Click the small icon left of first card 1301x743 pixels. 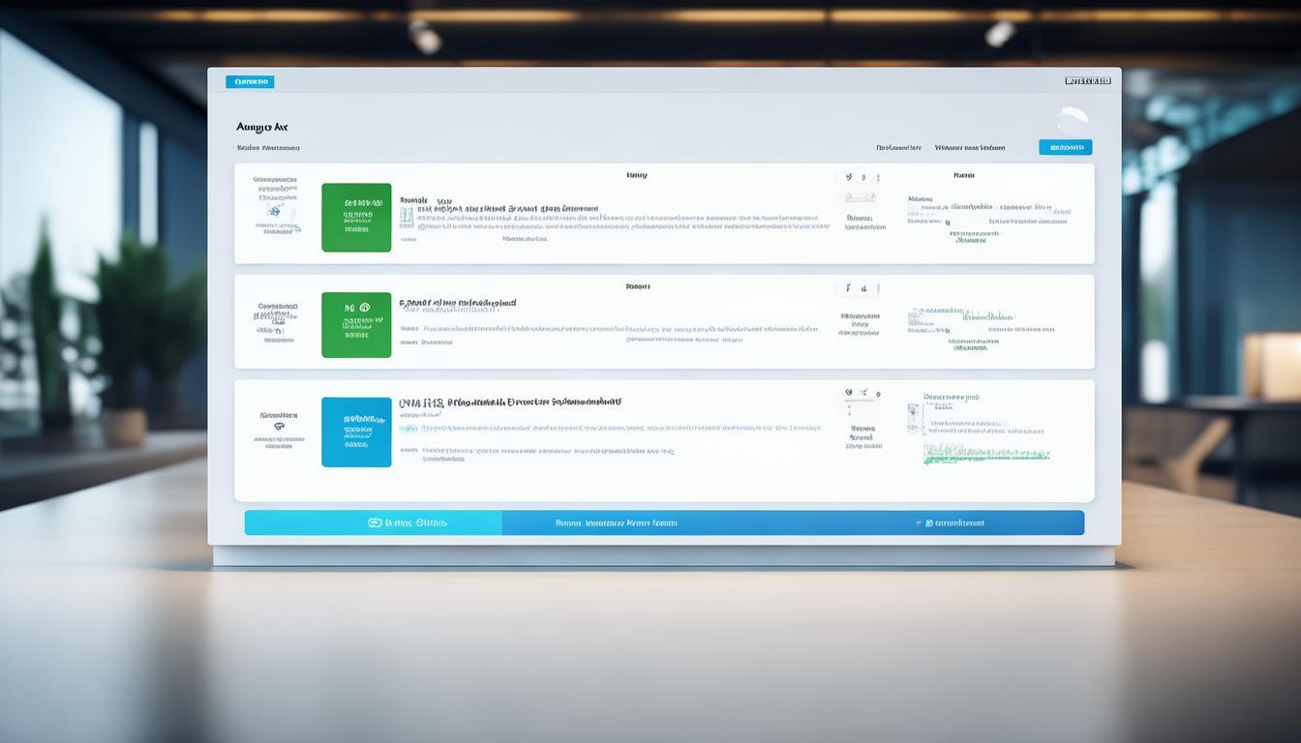[277, 210]
